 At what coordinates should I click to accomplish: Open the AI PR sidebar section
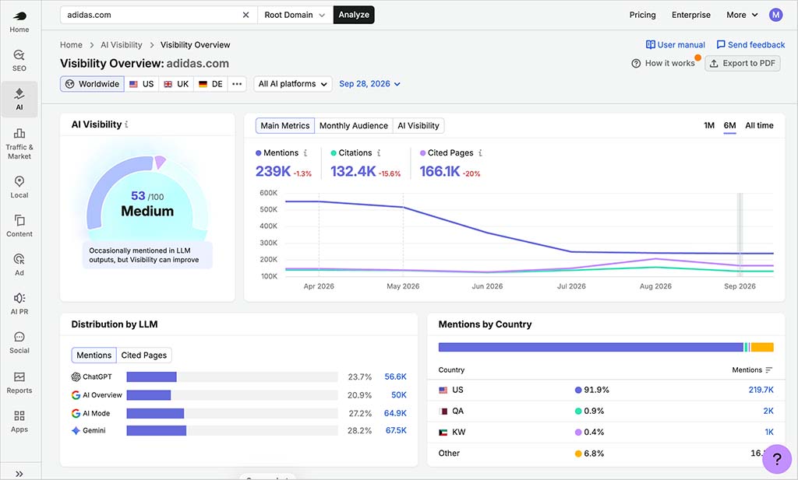click(19, 303)
